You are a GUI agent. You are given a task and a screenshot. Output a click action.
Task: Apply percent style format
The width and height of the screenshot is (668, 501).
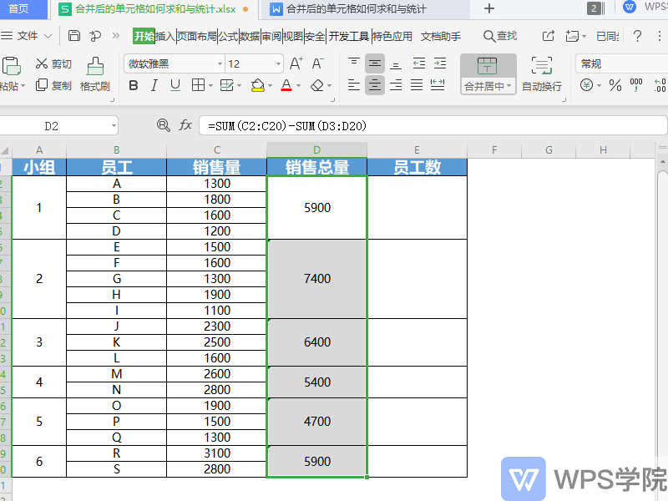coord(615,86)
